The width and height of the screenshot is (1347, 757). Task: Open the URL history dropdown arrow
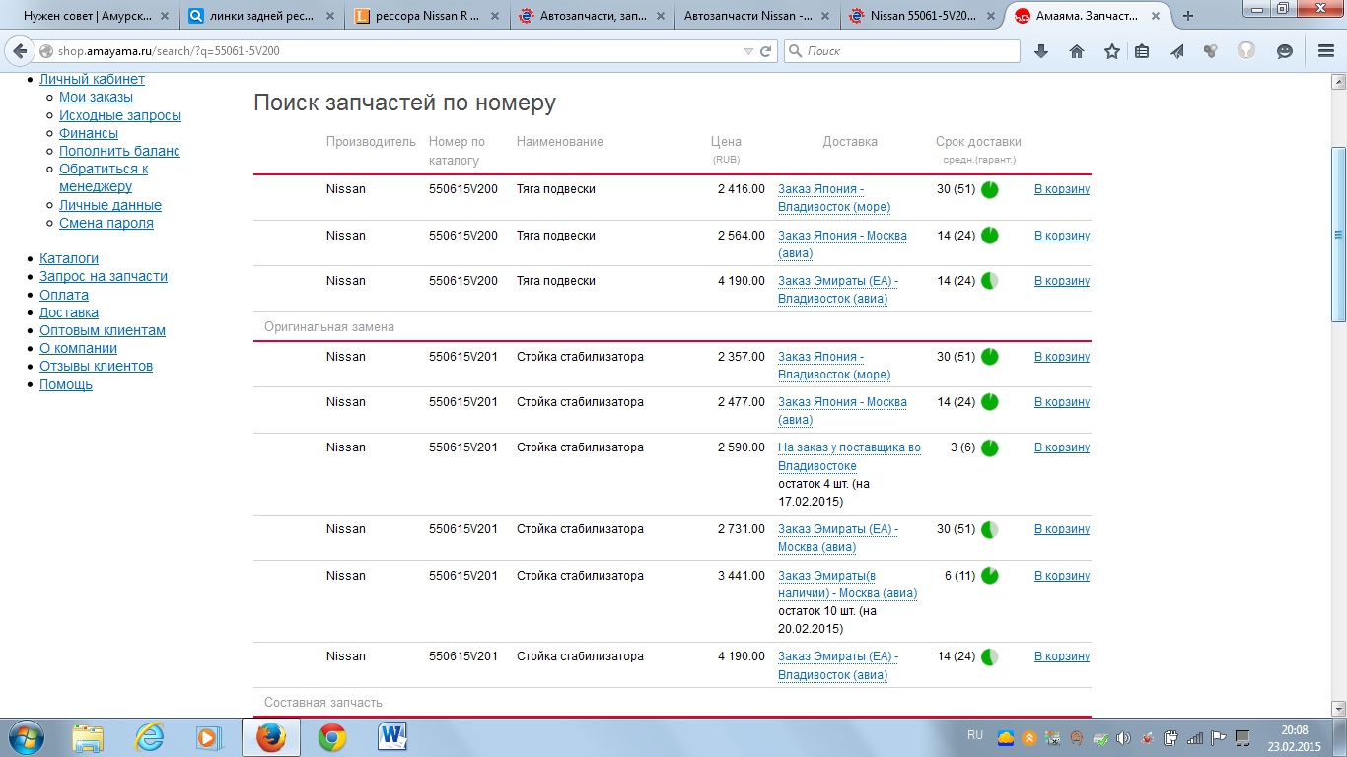click(x=749, y=51)
